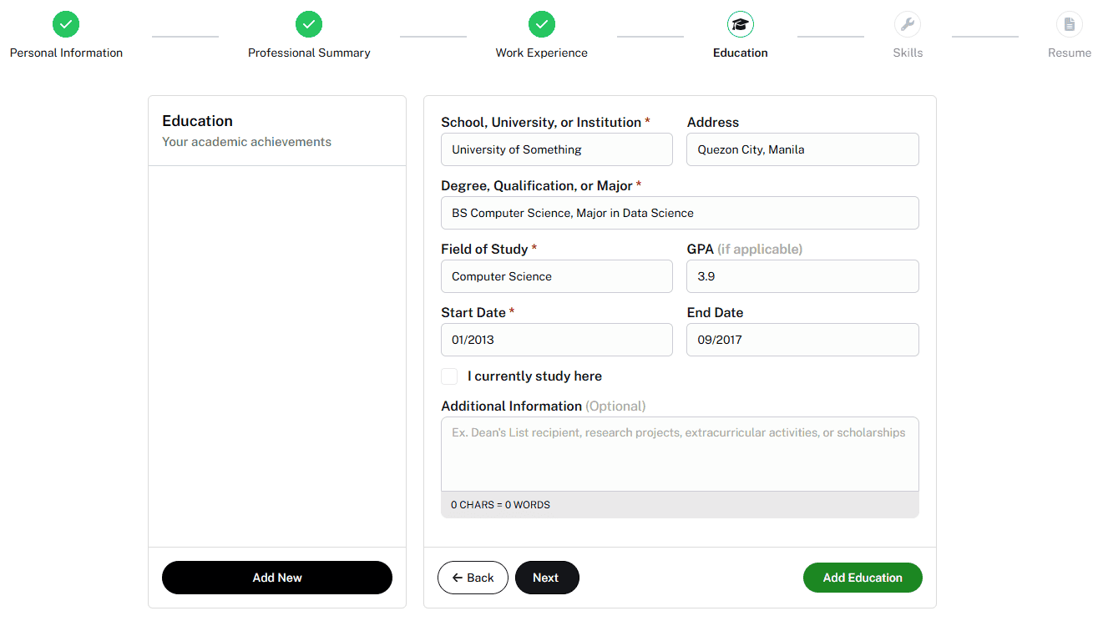Click into the Field of Study input
The height and width of the screenshot is (621, 1103).
[x=557, y=276]
